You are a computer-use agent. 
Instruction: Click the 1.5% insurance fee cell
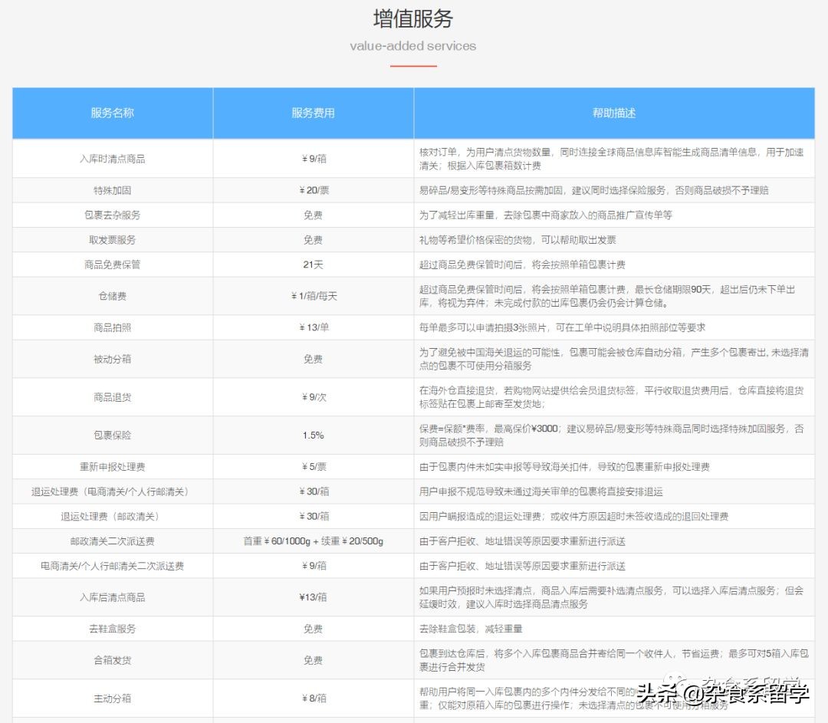313,435
